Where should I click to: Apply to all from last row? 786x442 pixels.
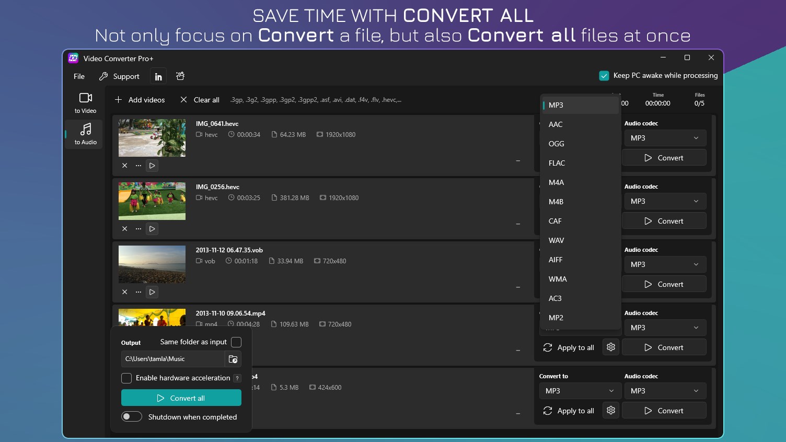[x=569, y=411]
